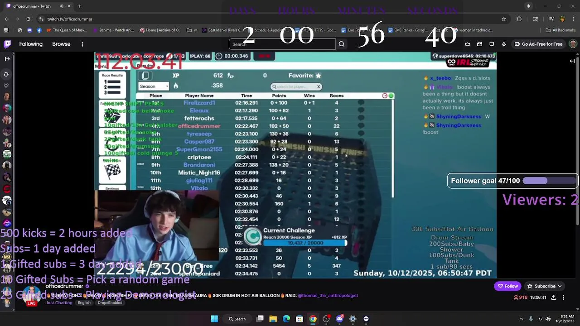Open Twitch more options dots next to Browse

point(82,44)
